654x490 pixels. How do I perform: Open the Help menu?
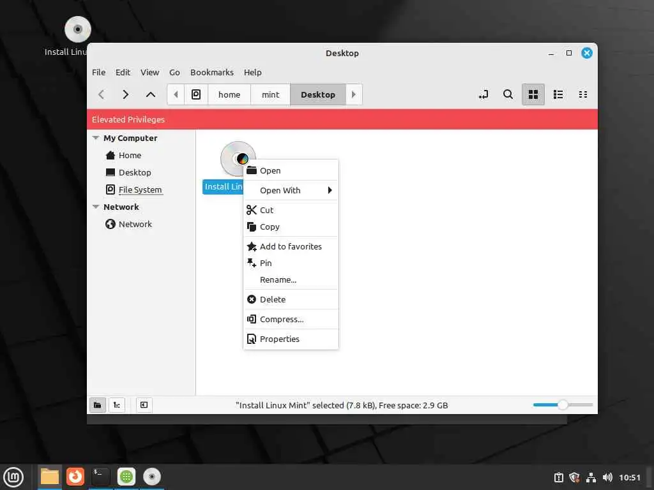point(253,73)
